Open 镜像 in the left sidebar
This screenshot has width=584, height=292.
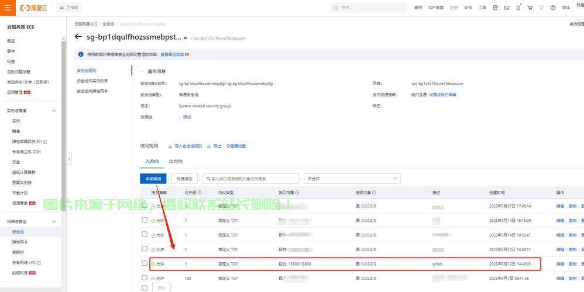coord(16,131)
